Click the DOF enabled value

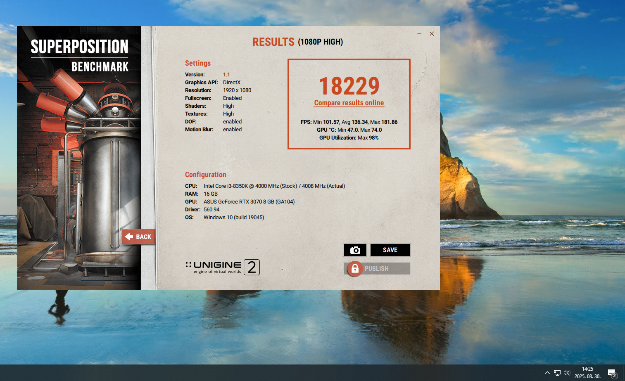point(233,122)
